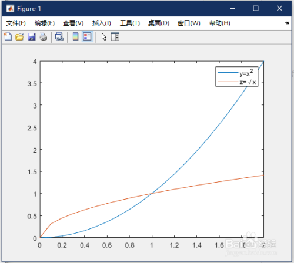
Task: Click the y-axis tick label 4
Action: (x=35, y=62)
